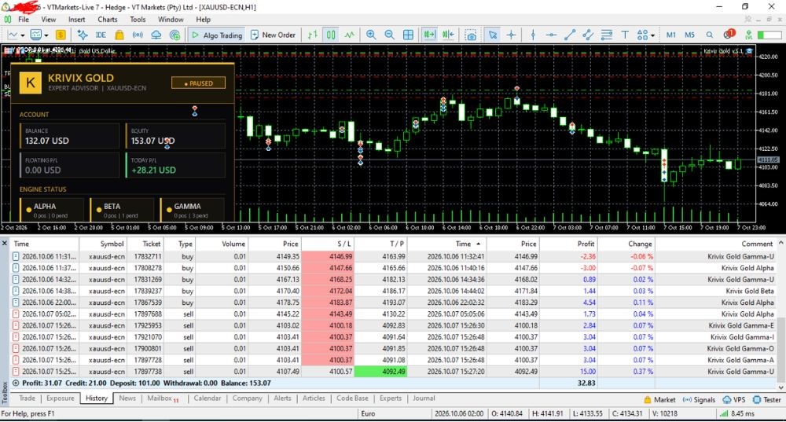Open the notifications icon with red badge
This screenshot has height=422, width=786.
(729, 34)
